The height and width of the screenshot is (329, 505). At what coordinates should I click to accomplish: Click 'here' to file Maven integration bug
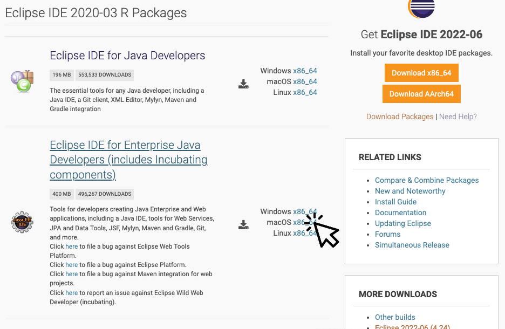pos(72,274)
